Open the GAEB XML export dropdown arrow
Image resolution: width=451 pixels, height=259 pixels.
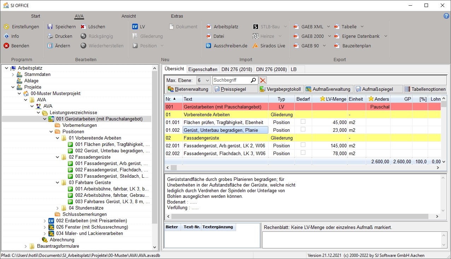[x=328, y=27]
